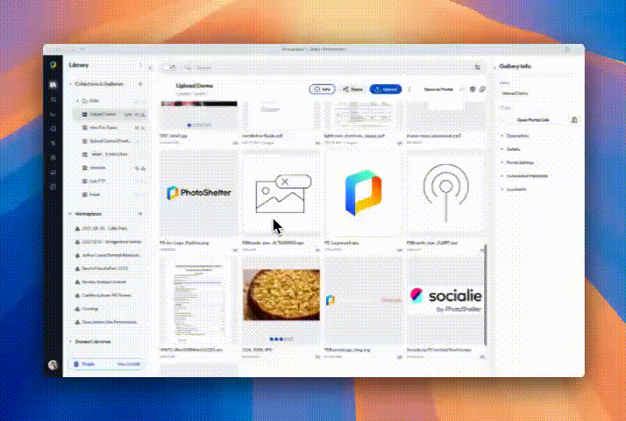
Task: Click the PhotoShelter logo in the dark sidebar
Action: tap(53, 65)
